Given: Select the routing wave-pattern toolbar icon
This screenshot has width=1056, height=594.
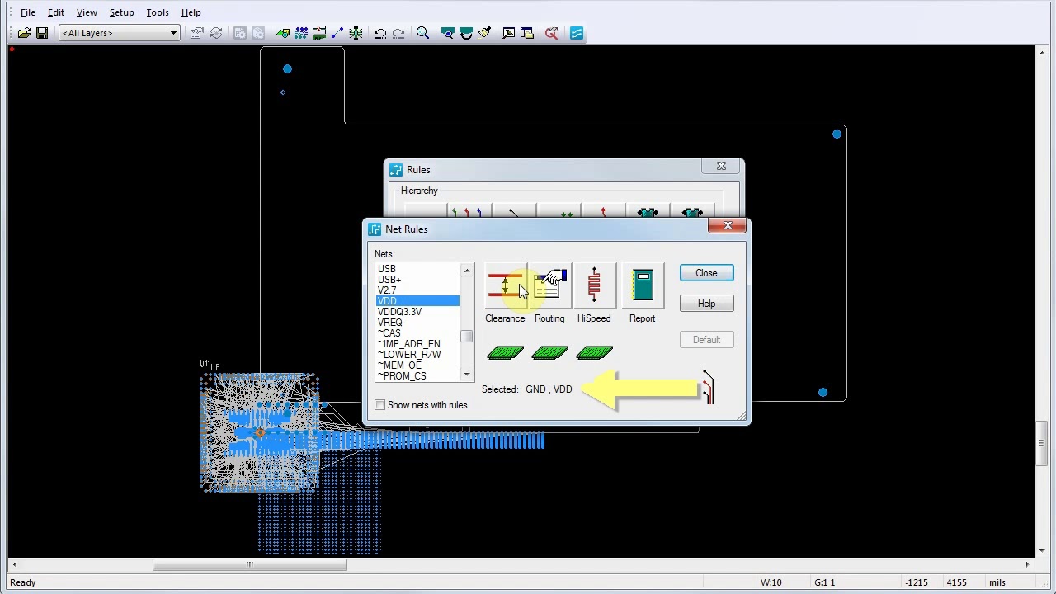Looking at the screenshot, I should point(301,33).
